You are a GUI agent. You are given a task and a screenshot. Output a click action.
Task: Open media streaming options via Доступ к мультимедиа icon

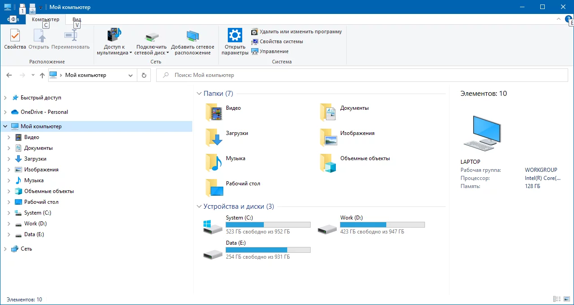[114, 40]
